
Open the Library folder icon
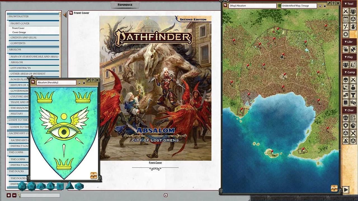tap(346, 49)
